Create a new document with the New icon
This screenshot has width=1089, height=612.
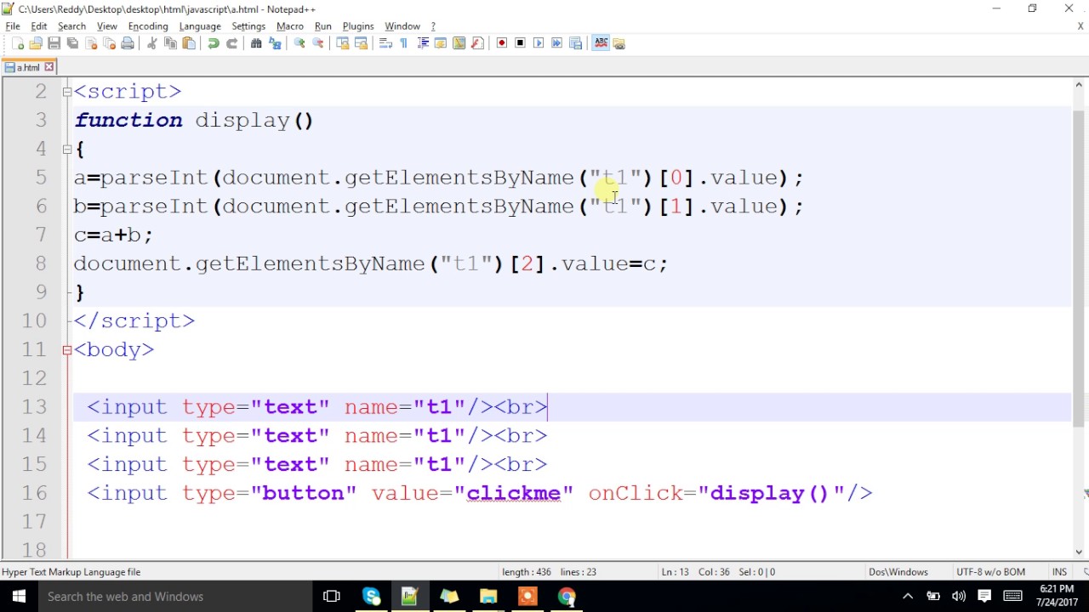(18, 43)
